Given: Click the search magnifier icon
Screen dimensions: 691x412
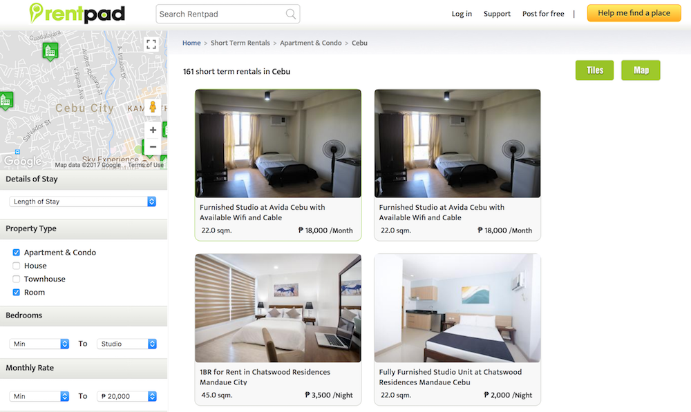Looking at the screenshot, I should [x=291, y=14].
